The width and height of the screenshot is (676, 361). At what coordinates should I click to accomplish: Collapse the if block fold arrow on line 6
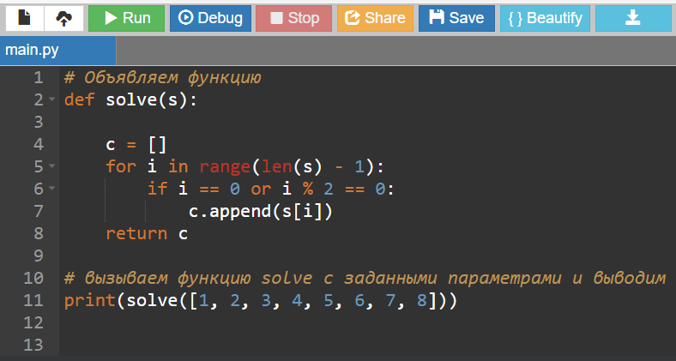pos(51,189)
